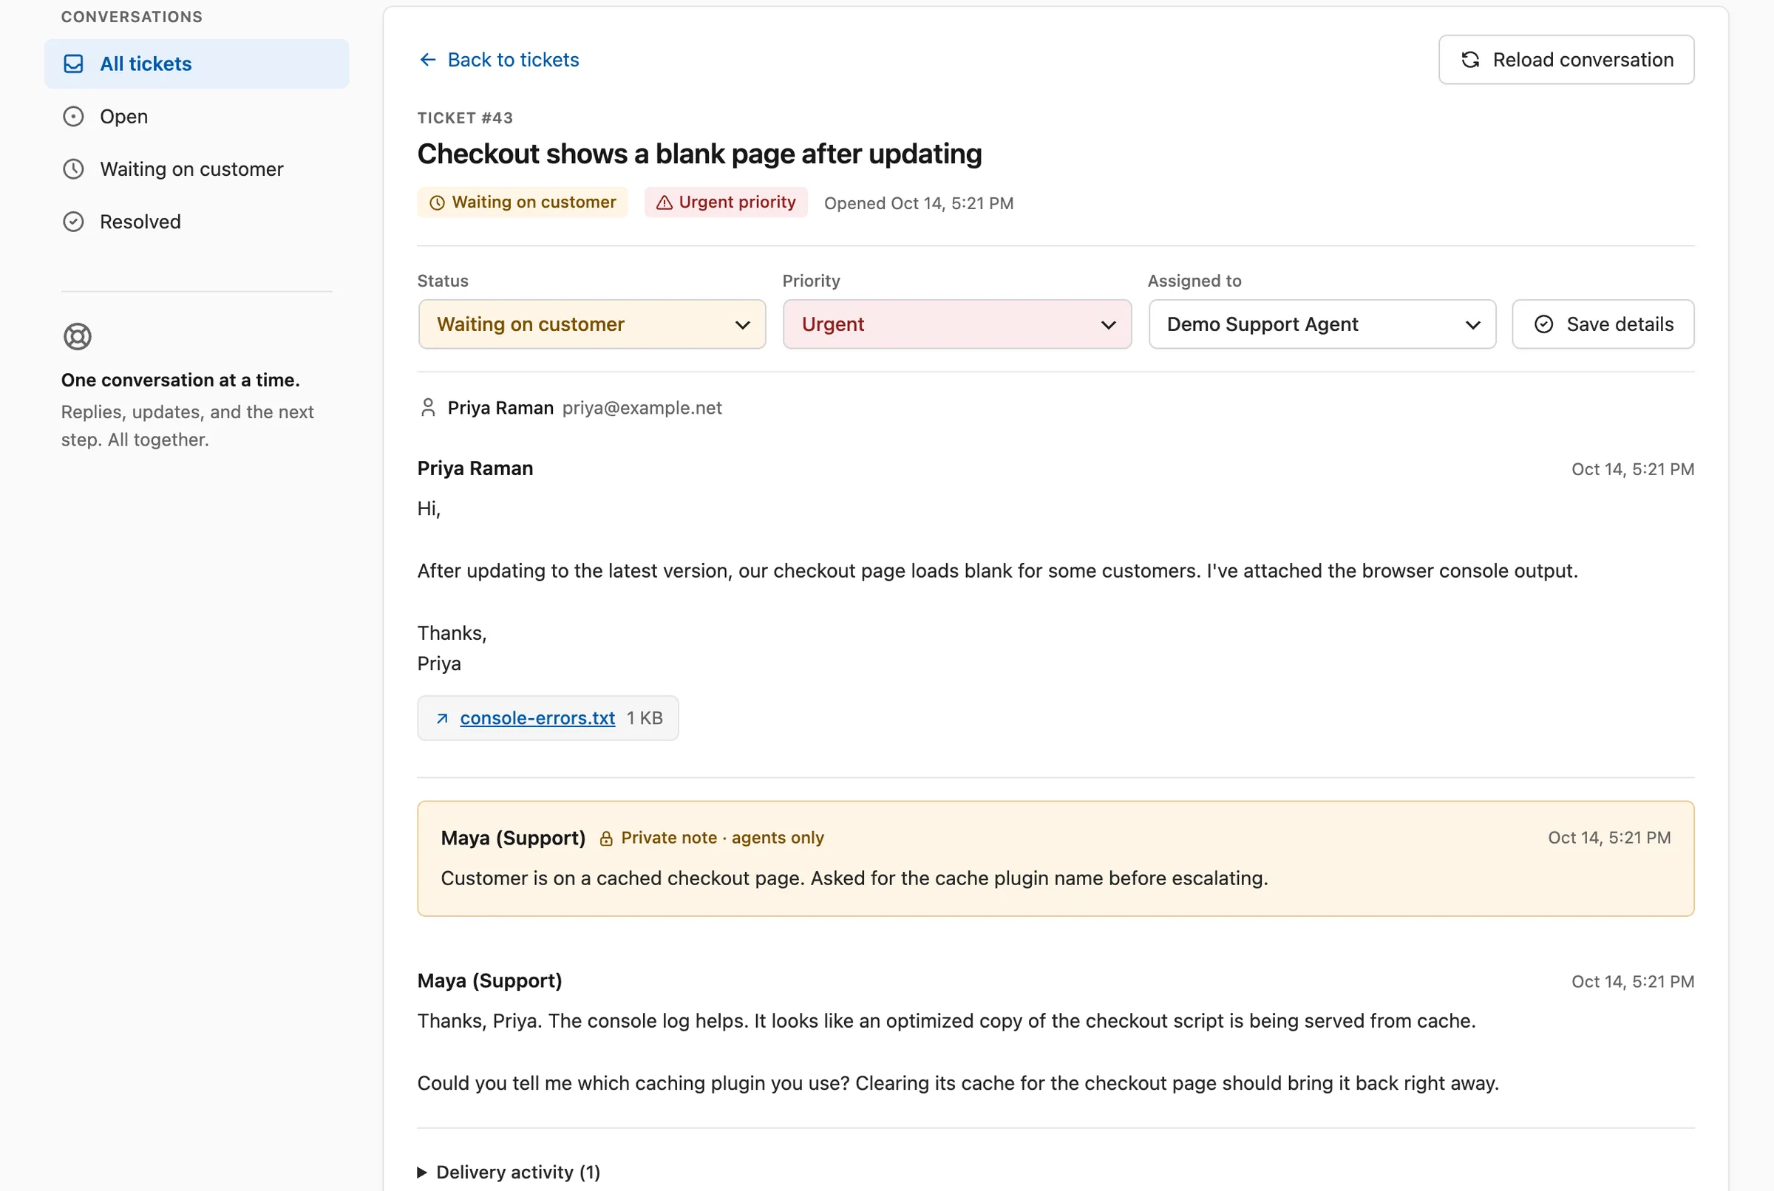This screenshot has width=1774, height=1191.
Task: Click the Waiting on customer status badge
Action: tap(523, 202)
